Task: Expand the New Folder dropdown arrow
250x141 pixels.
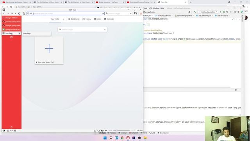Action: (64, 19)
